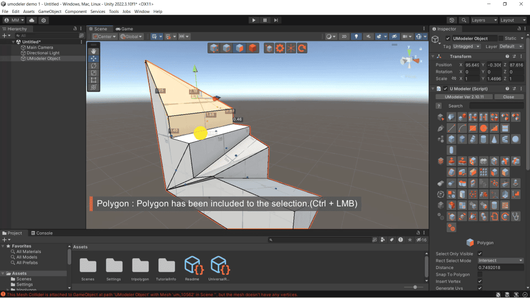Toggle the Select Only Visible checkbox
Viewport: 530px width, 298px height.
tap(480, 254)
